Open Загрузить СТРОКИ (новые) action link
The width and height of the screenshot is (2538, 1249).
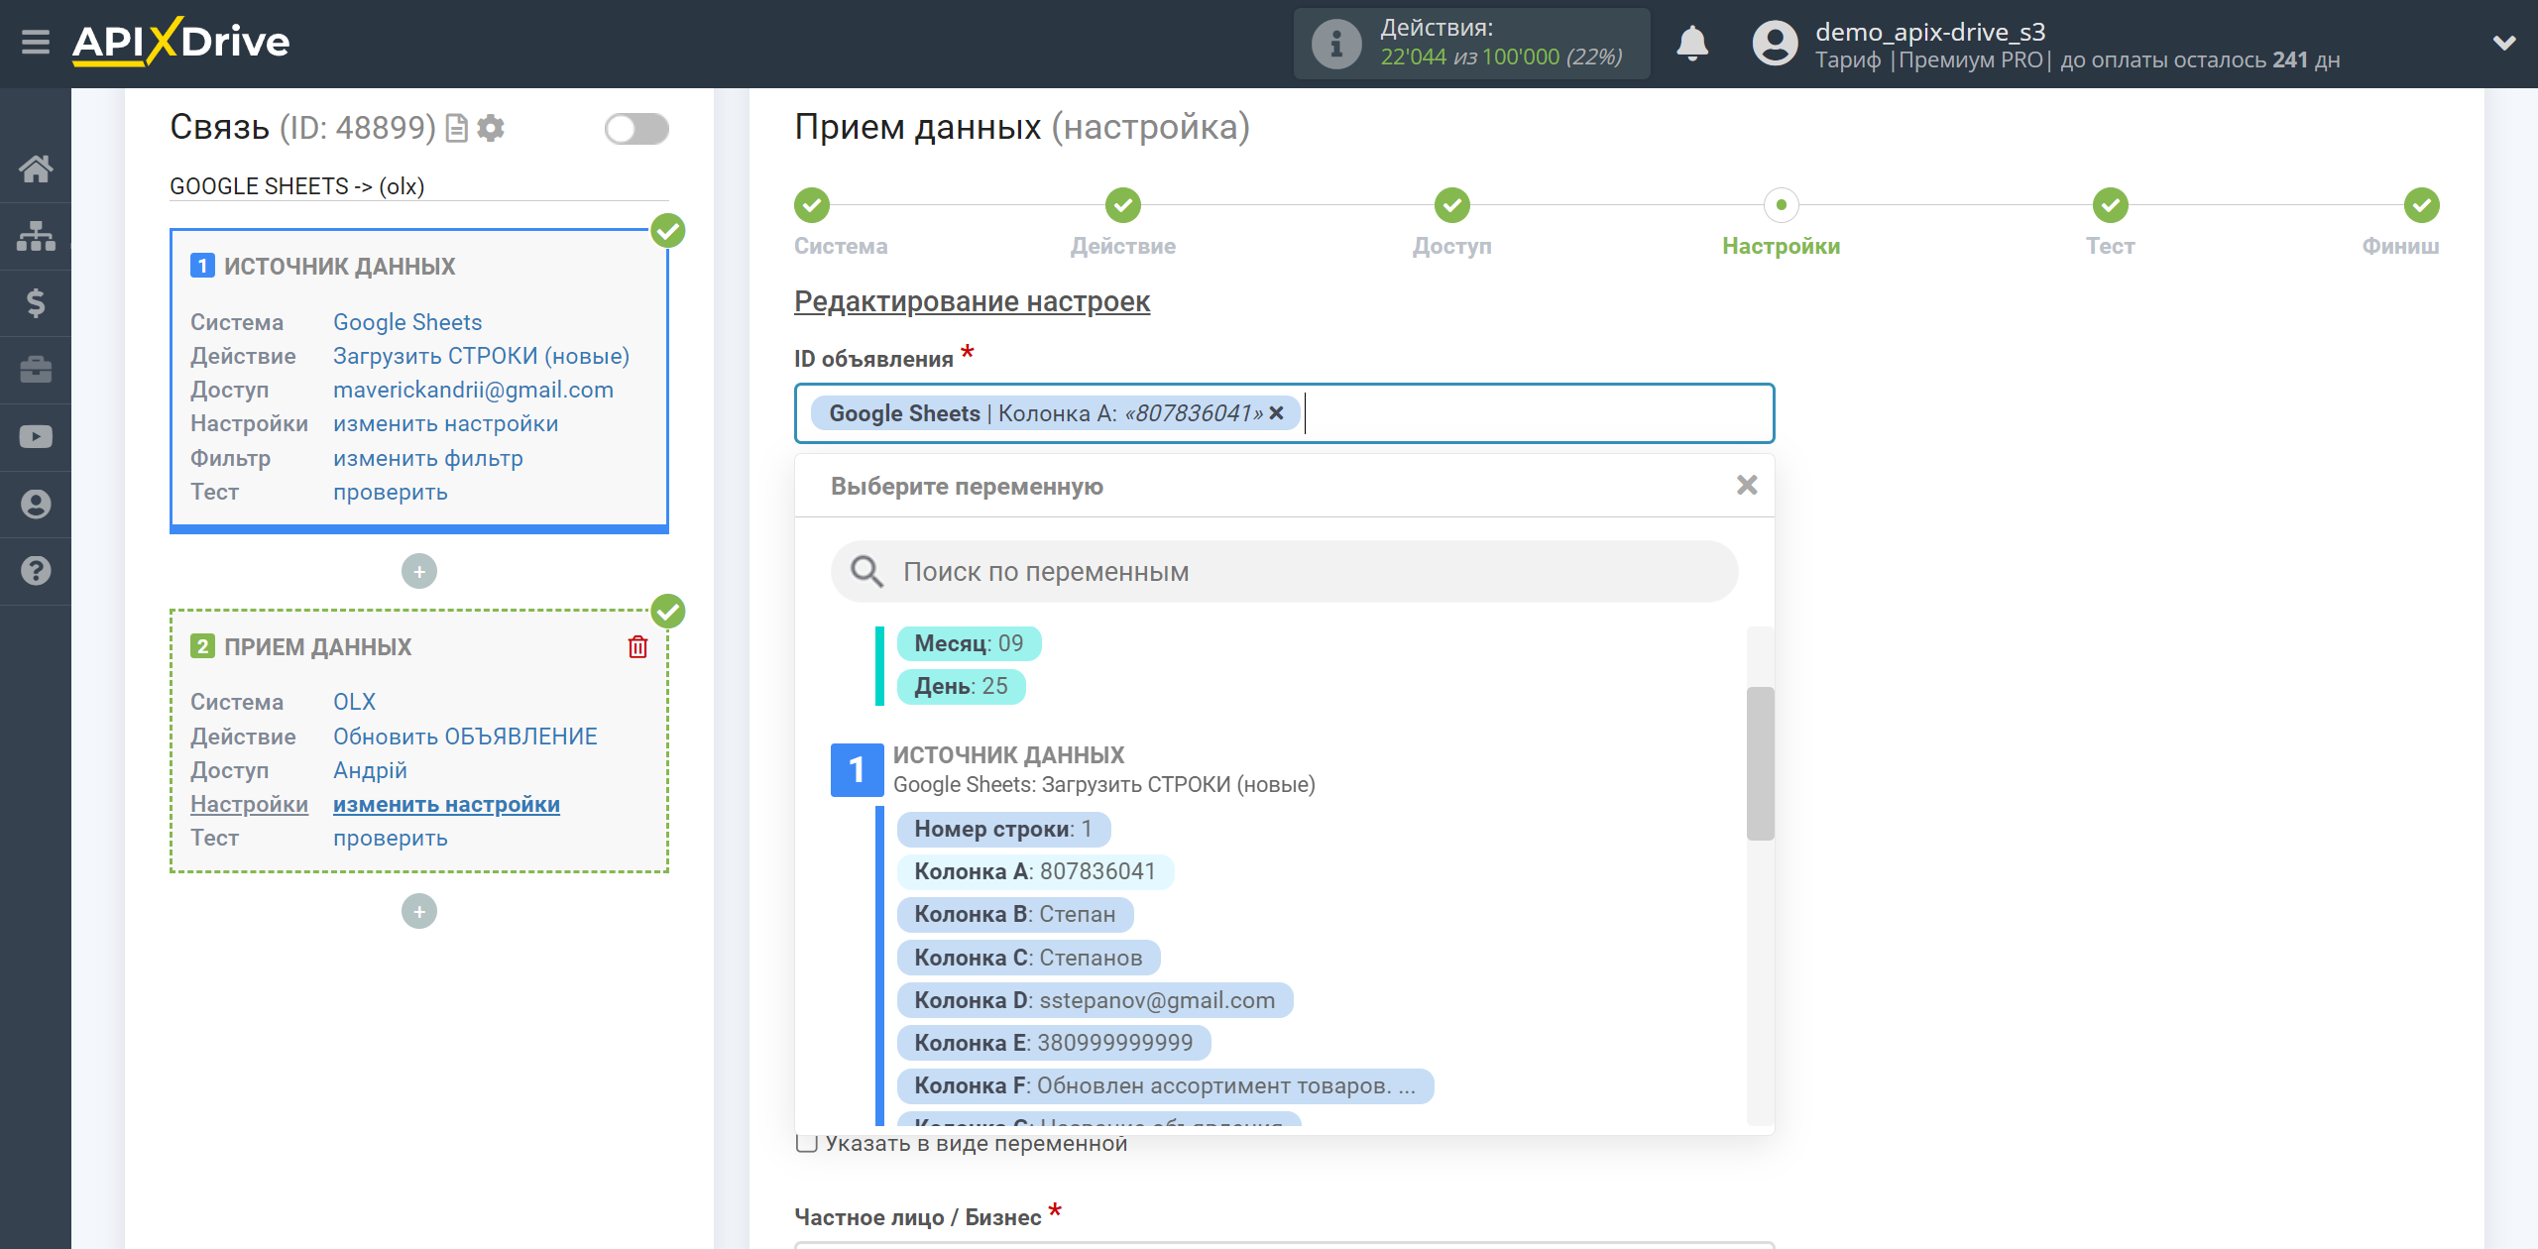click(481, 356)
